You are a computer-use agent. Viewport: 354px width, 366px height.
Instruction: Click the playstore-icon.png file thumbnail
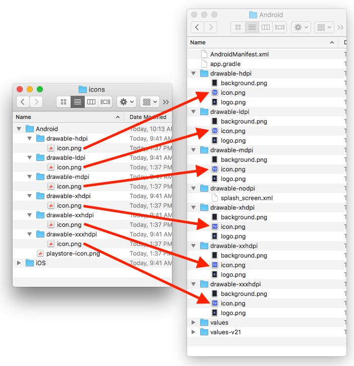[x=40, y=253]
